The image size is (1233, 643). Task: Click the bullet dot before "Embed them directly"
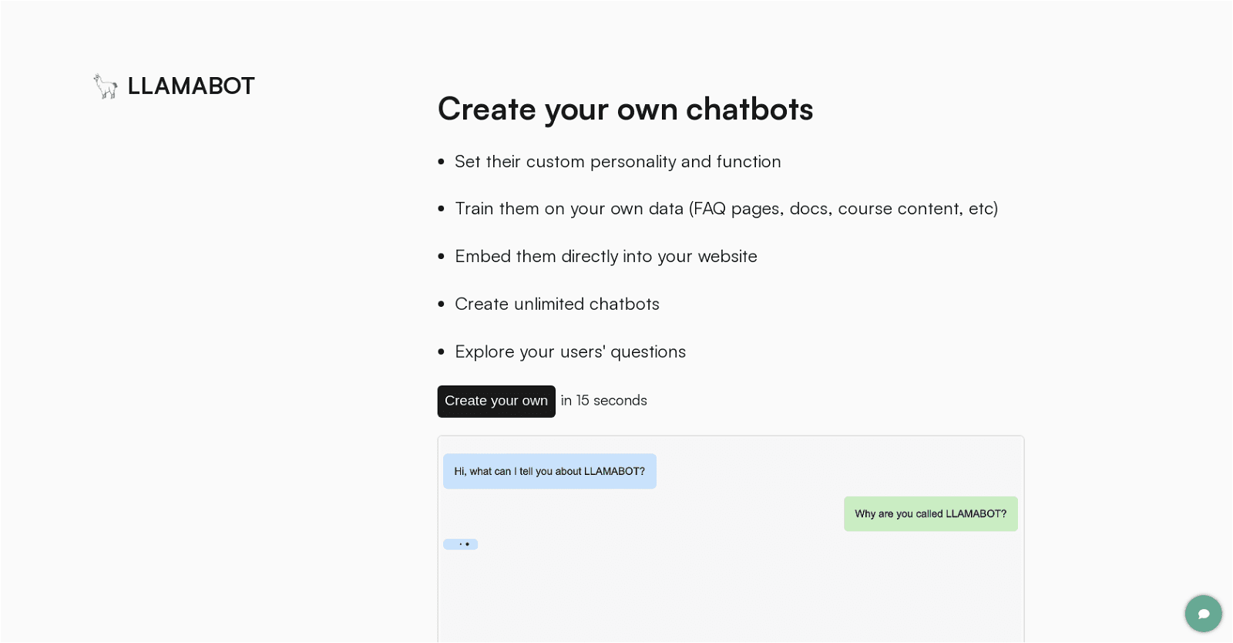[x=442, y=257]
